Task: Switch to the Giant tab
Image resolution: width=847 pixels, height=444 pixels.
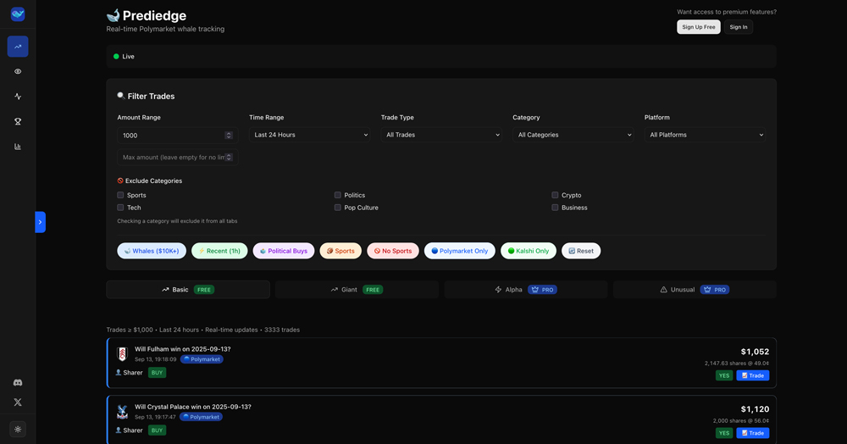Action: [356, 290]
